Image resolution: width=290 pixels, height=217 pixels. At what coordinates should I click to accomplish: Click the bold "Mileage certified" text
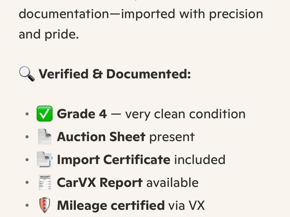(110, 206)
